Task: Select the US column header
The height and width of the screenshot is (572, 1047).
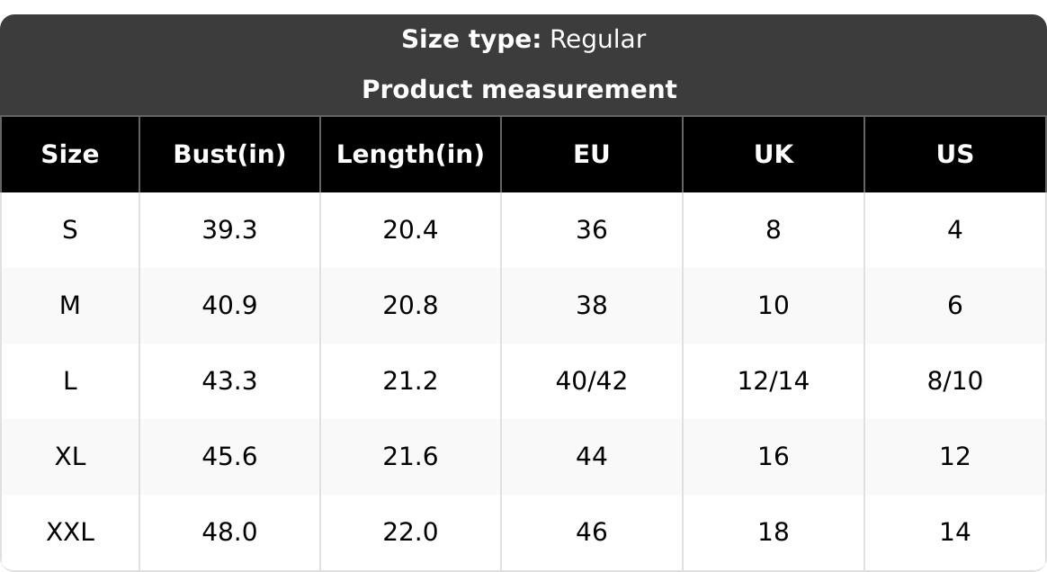Action: click(x=955, y=154)
